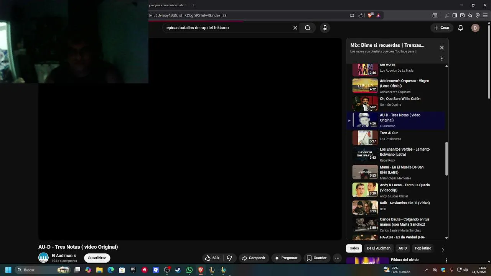491x276 pixels.
Task: Open YouTube notifications bell
Action: click(x=461, y=28)
